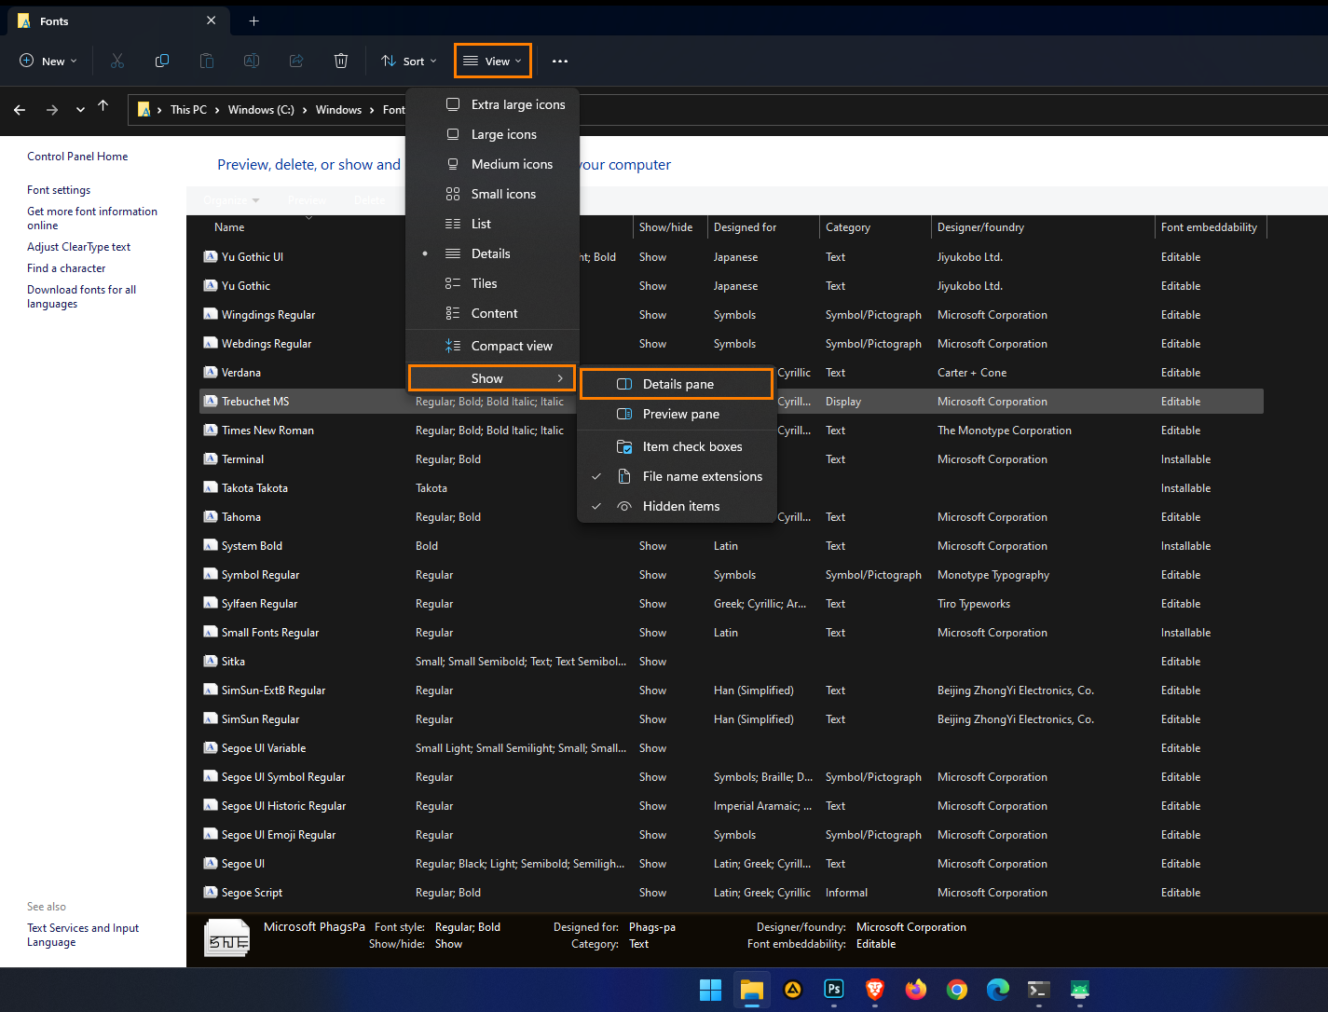Add a new tab with plus

point(253,21)
